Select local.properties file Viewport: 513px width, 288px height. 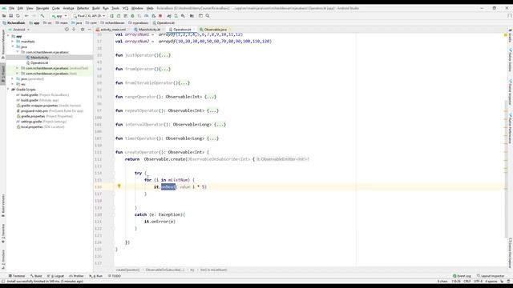tap(41, 126)
